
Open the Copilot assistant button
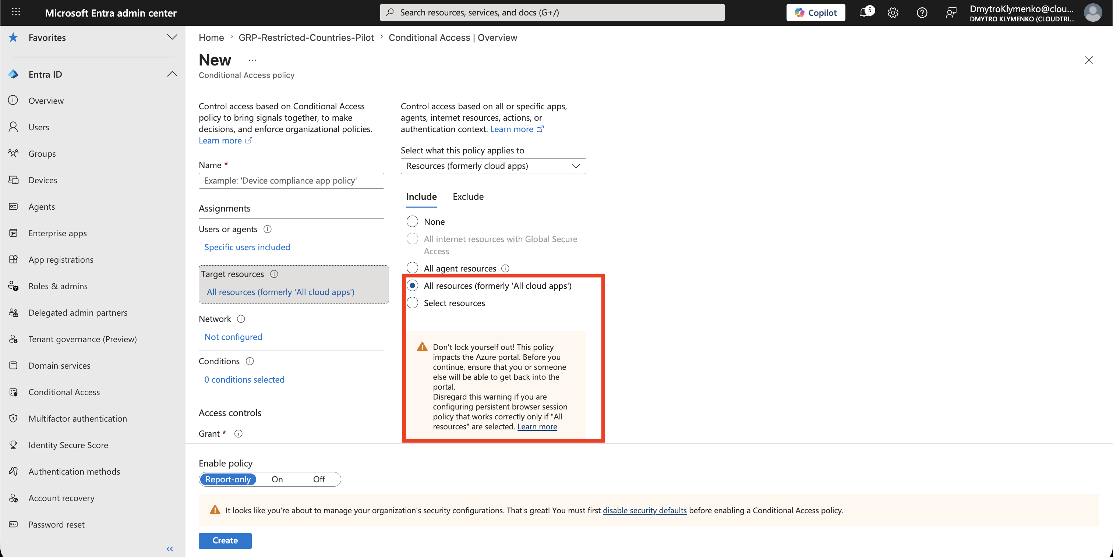[815, 13]
